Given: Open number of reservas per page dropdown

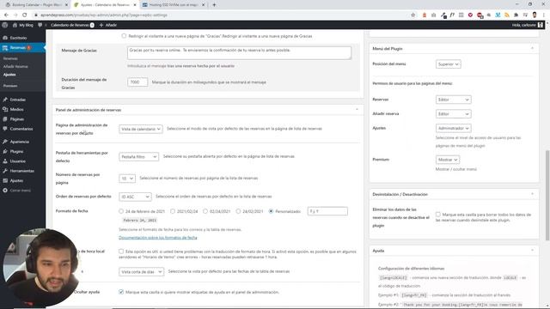Looking at the screenshot, I should pyautogui.click(x=127, y=179).
